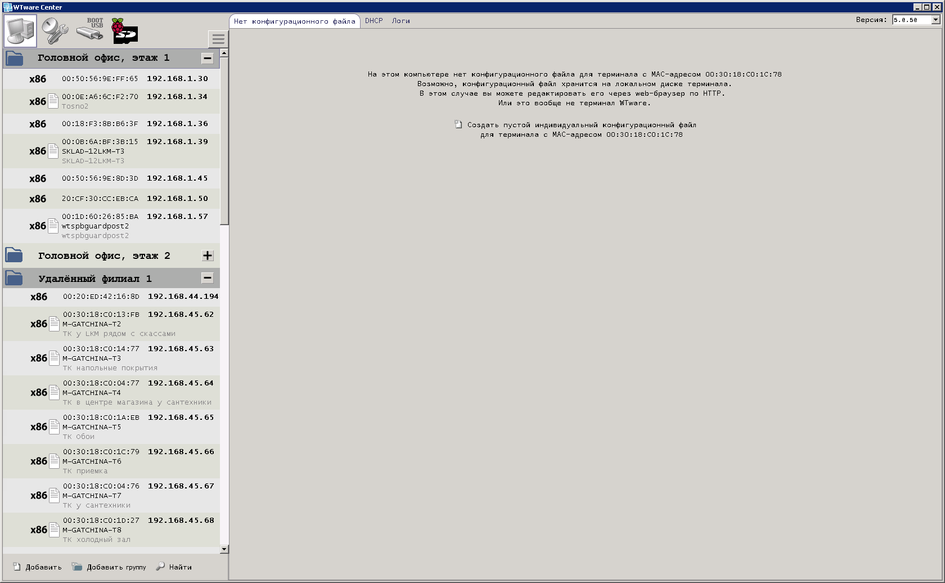
Task: Click the new group folder icon at bottom
Action: [76, 567]
